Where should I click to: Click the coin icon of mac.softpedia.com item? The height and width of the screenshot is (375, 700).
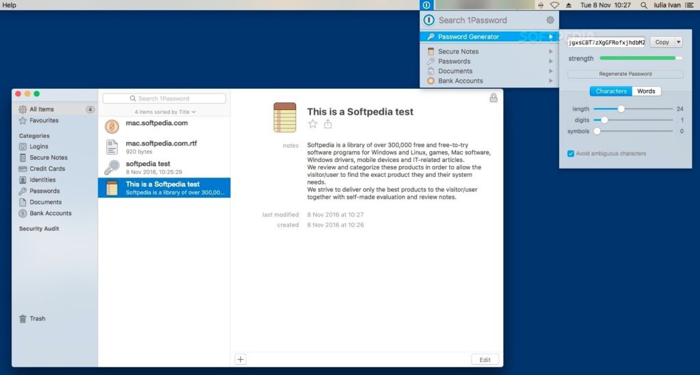coord(112,126)
